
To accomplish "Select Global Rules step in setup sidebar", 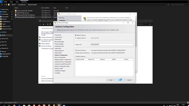I will [x=58, y=39].
